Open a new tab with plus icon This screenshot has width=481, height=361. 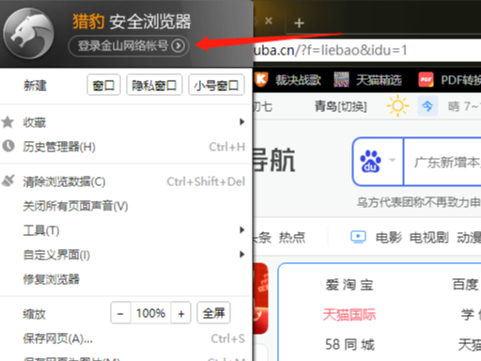pyautogui.click(x=299, y=23)
